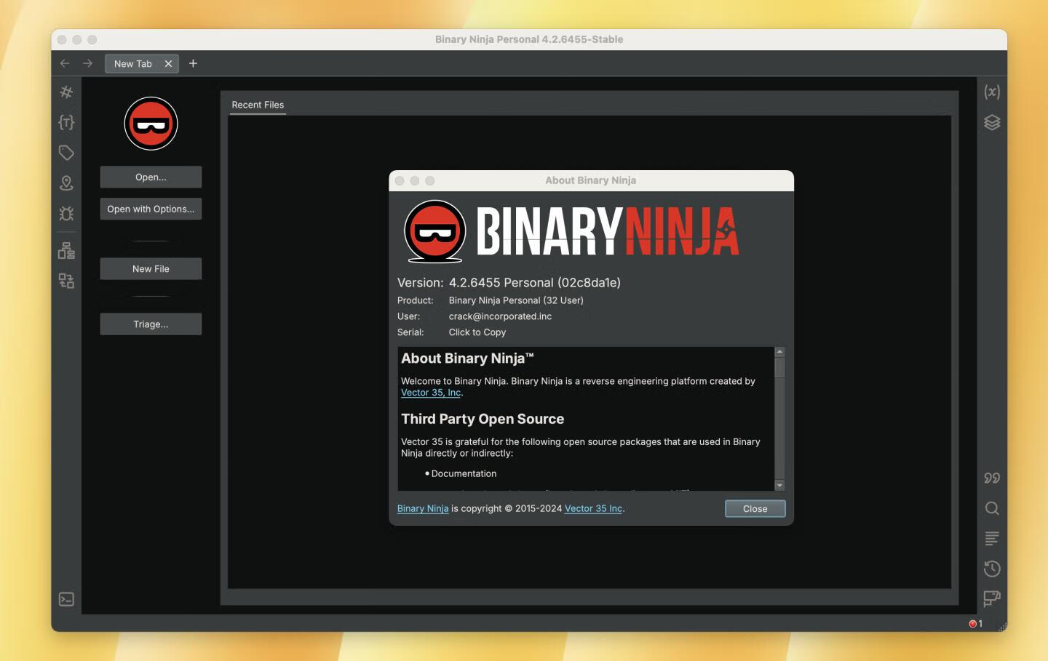
Task: Open the Find panel via magnifier icon
Action: point(991,508)
